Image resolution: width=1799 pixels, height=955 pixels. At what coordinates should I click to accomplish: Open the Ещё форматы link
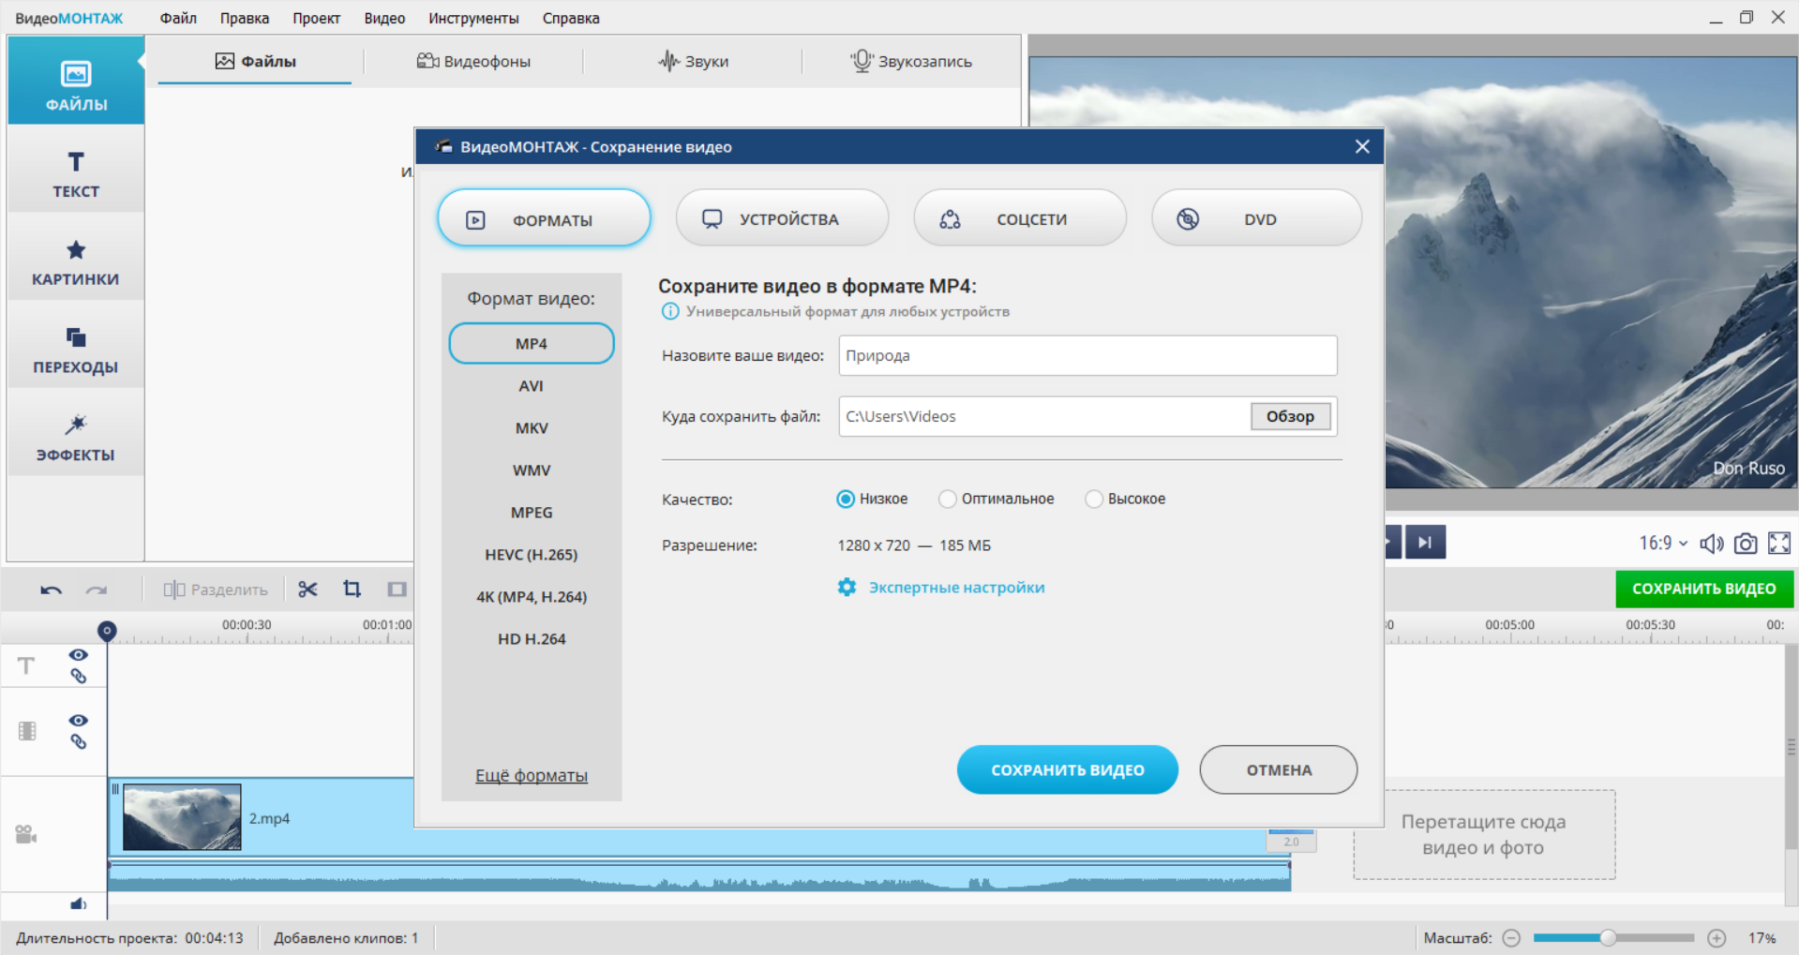(x=532, y=775)
